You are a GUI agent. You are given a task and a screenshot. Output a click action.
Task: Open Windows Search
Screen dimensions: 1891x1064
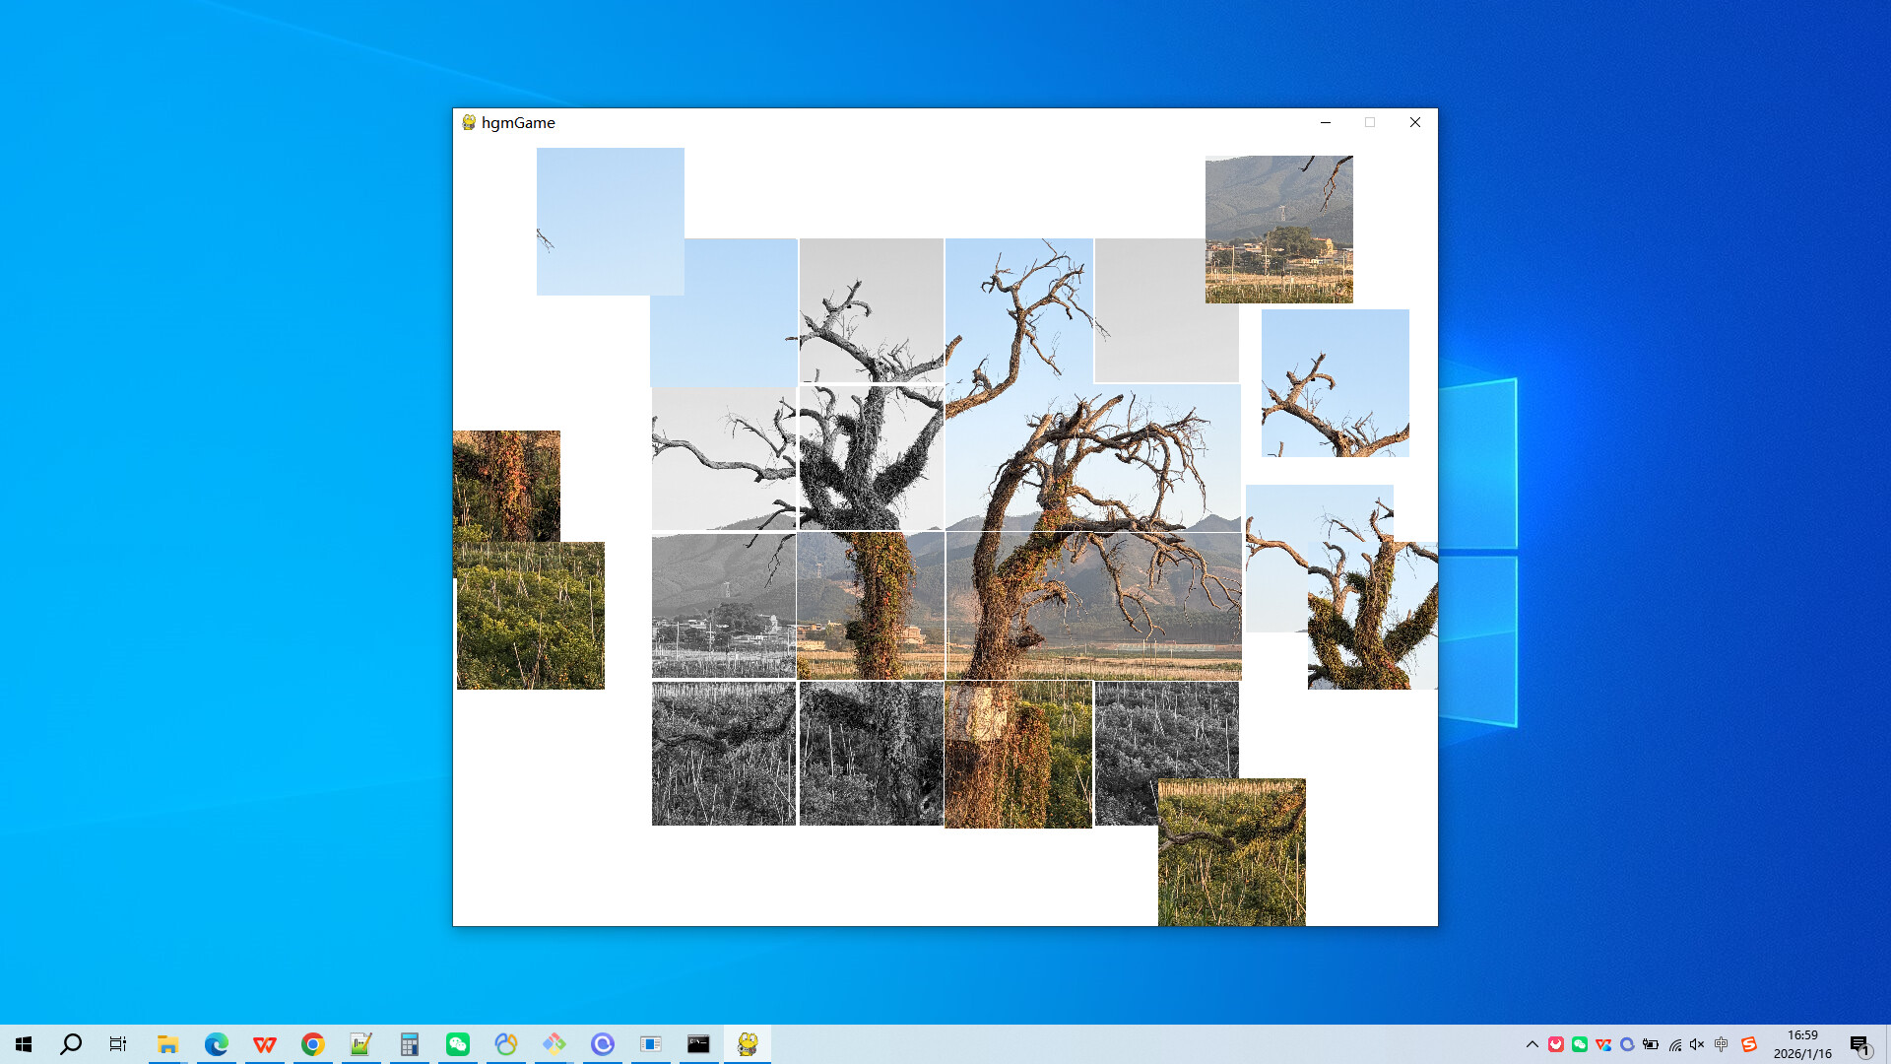point(69,1043)
